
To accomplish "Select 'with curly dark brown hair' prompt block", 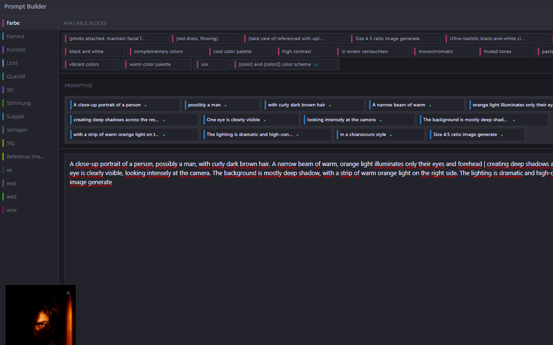I will 296,105.
